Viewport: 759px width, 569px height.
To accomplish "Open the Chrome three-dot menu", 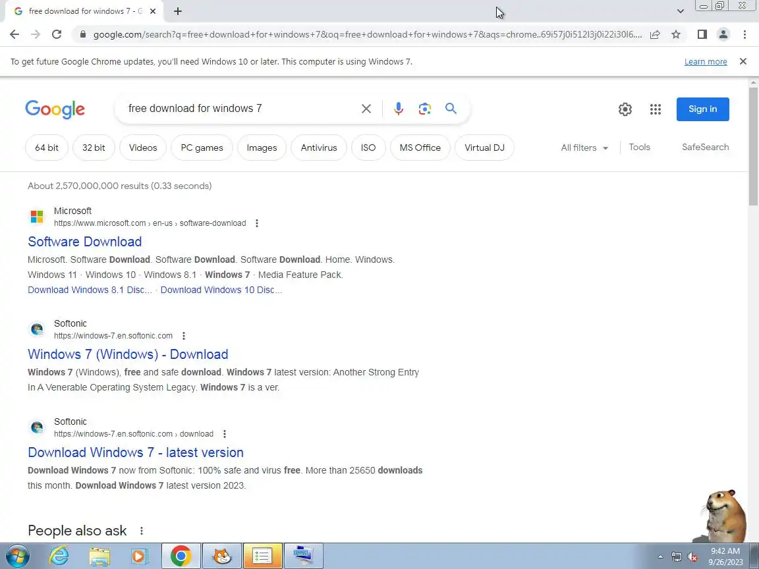I will 745,34.
